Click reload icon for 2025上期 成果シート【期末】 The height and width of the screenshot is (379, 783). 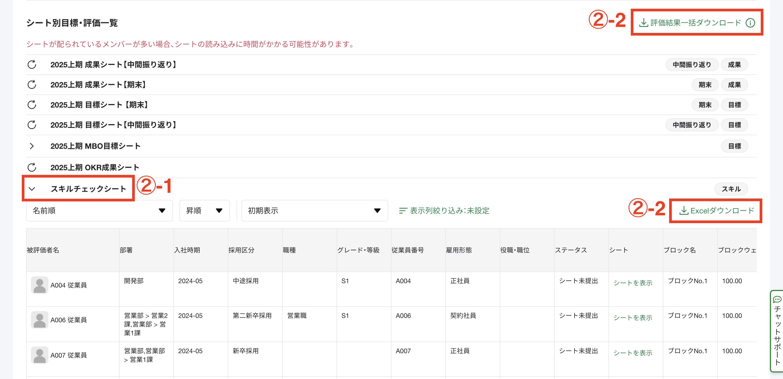[32, 85]
